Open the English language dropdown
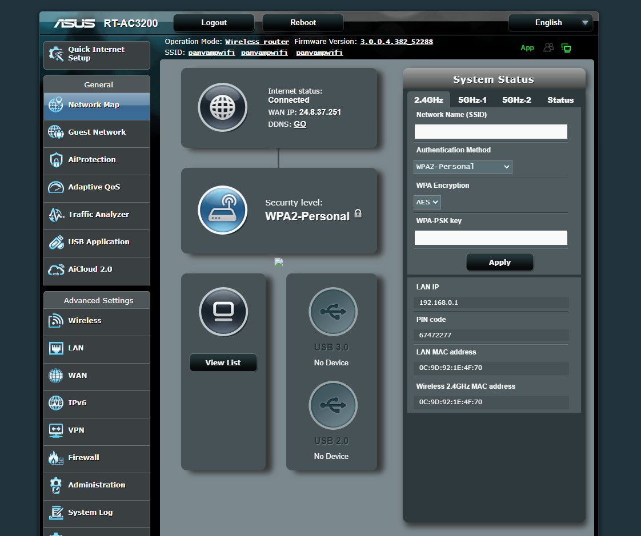The image size is (641, 536). tap(550, 23)
